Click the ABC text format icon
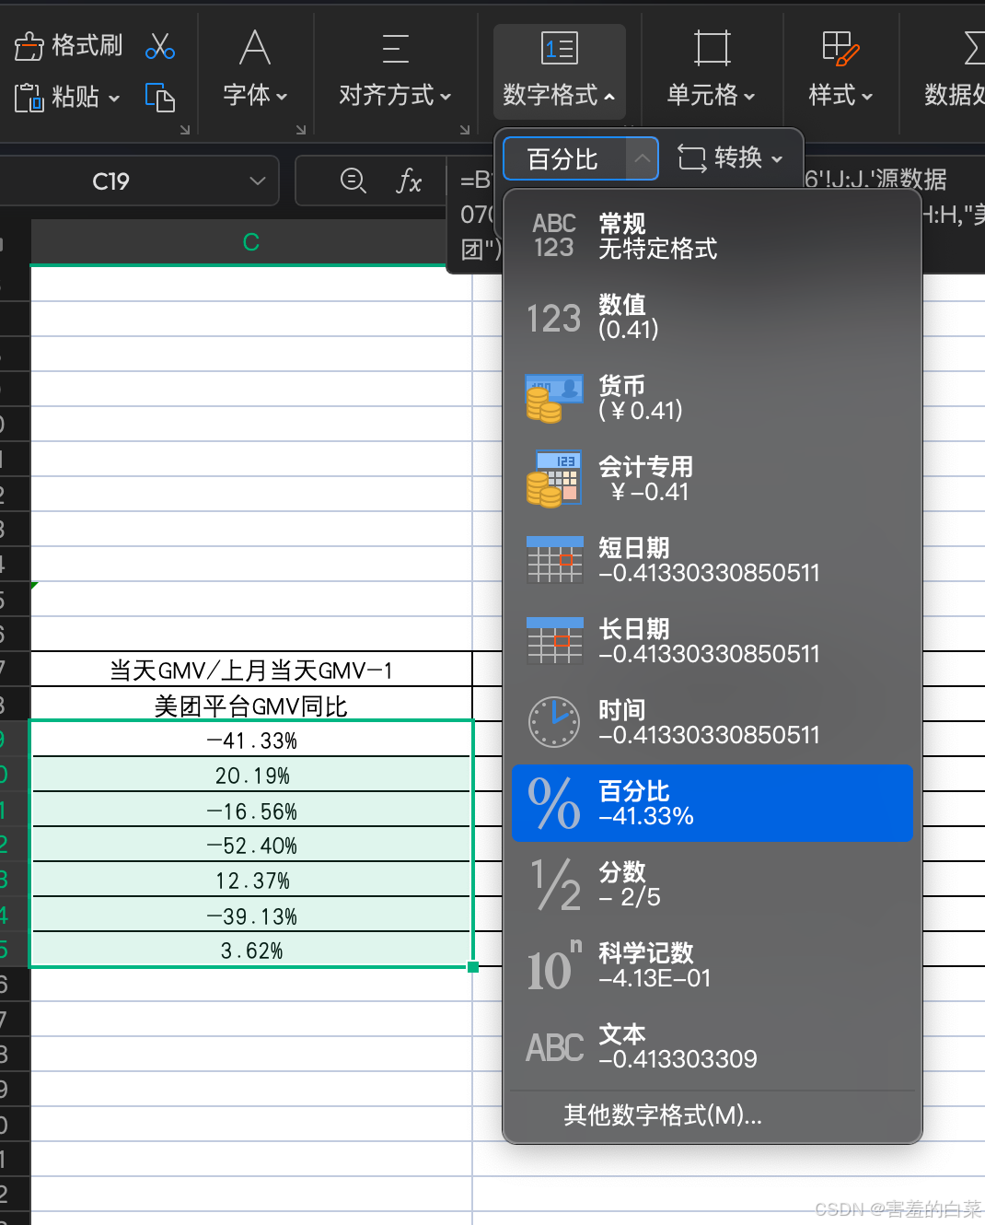 554,1047
